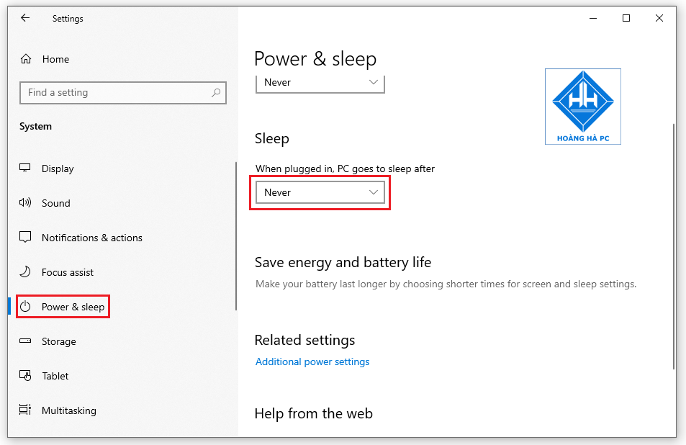The height and width of the screenshot is (445, 686).
Task: Click the Multitasking icon
Action: pos(24,410)
